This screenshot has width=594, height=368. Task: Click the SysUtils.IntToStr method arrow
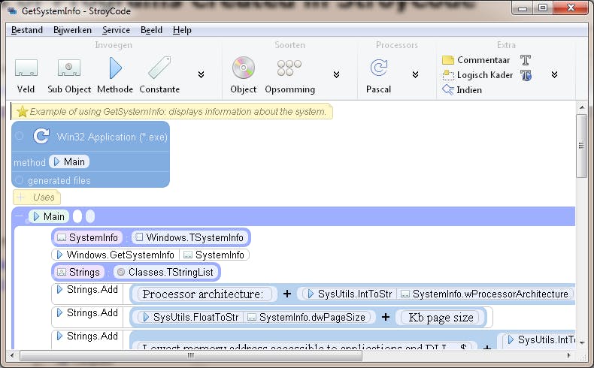coord(311,294)
